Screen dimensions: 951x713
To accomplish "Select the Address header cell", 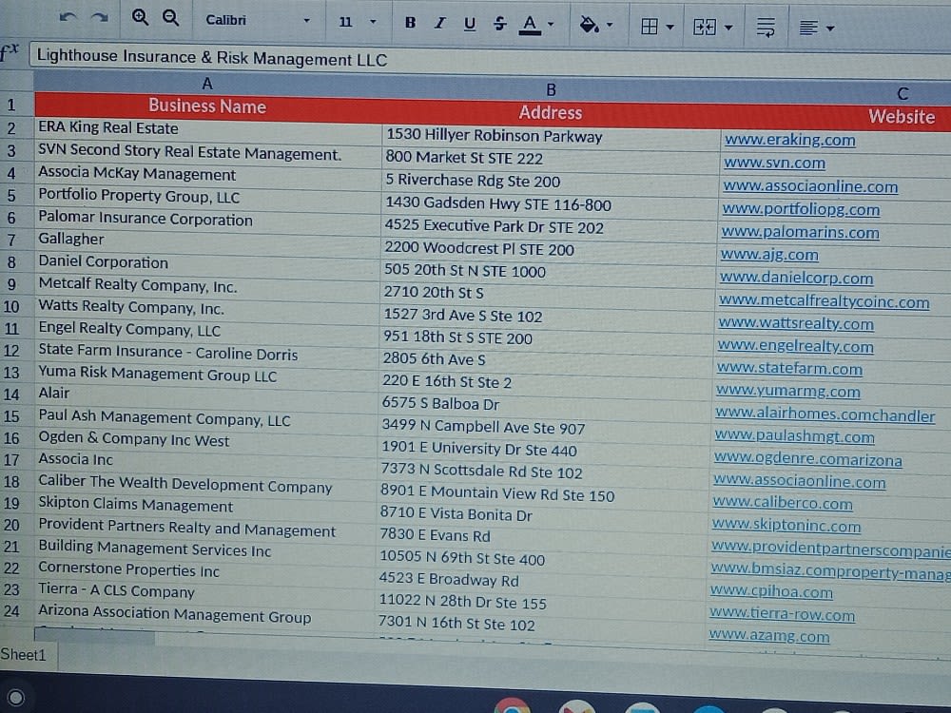I will (551, 112).
